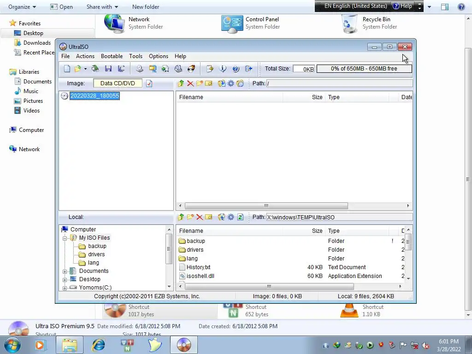472x354 pixels.
Task: Select the 20220328_180055 disc tree item
Action: pyautogui.click(x=94, y=96)
